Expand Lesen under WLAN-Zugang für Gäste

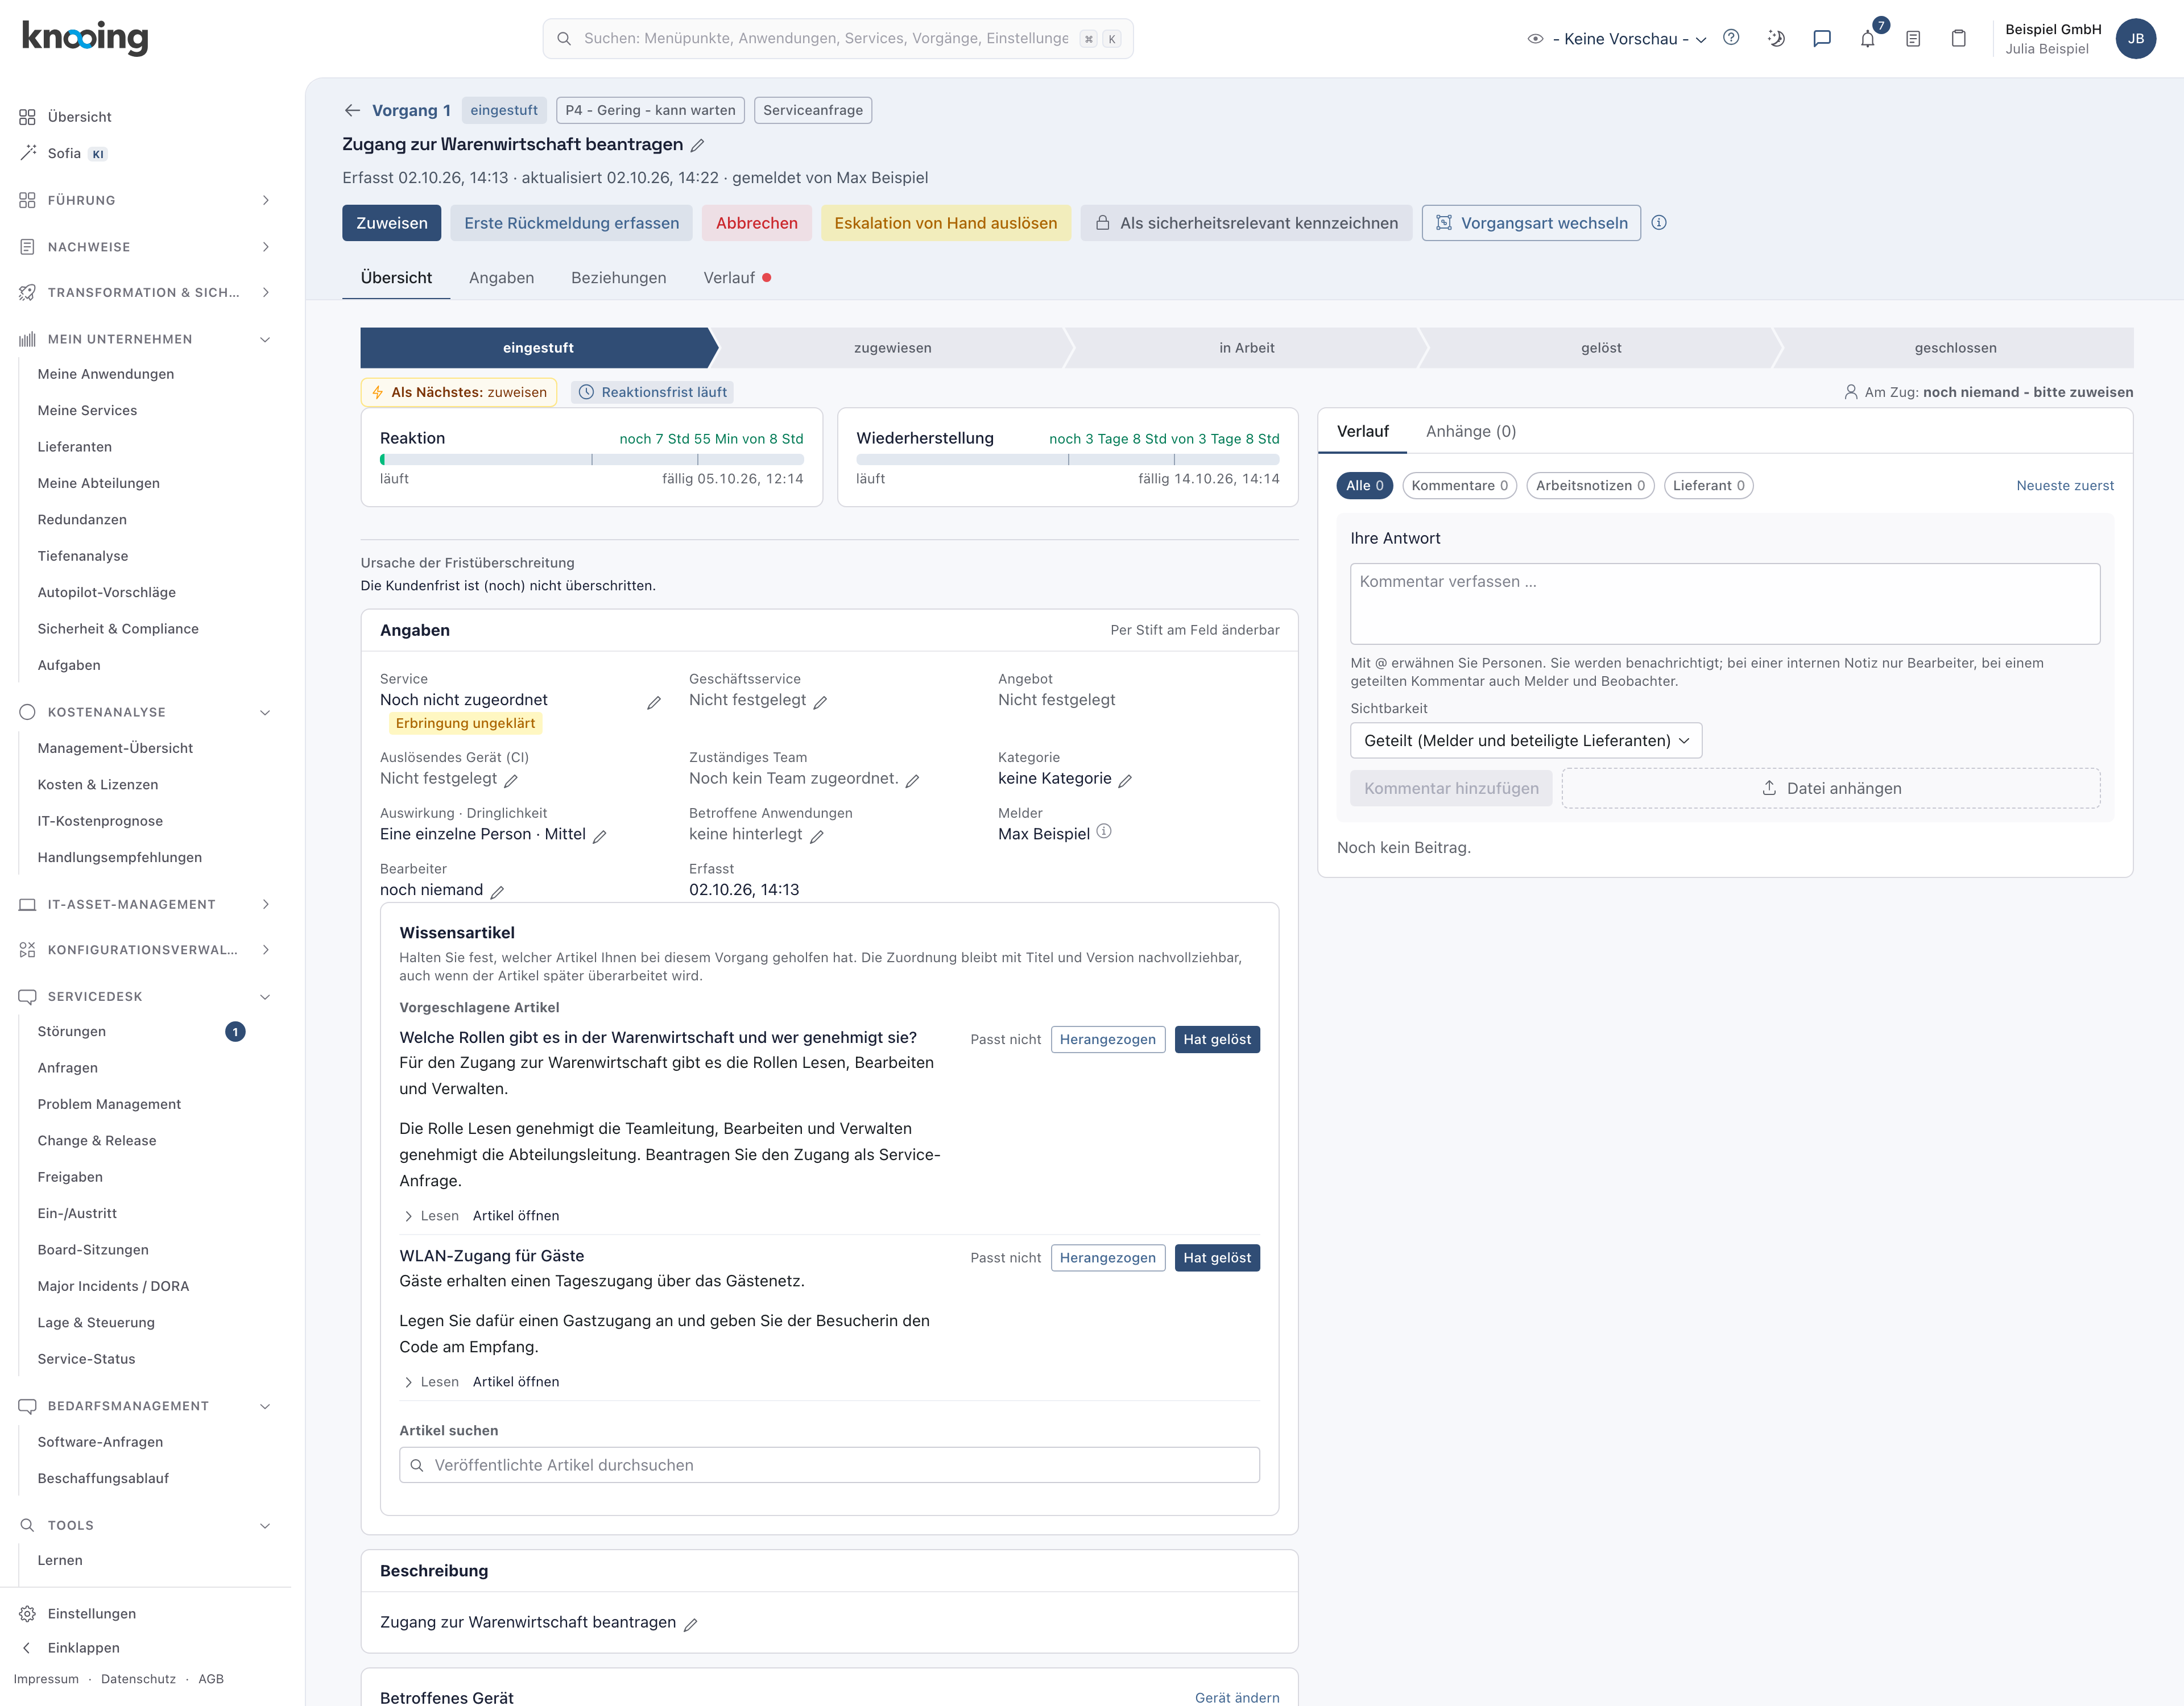[431, 1382]
